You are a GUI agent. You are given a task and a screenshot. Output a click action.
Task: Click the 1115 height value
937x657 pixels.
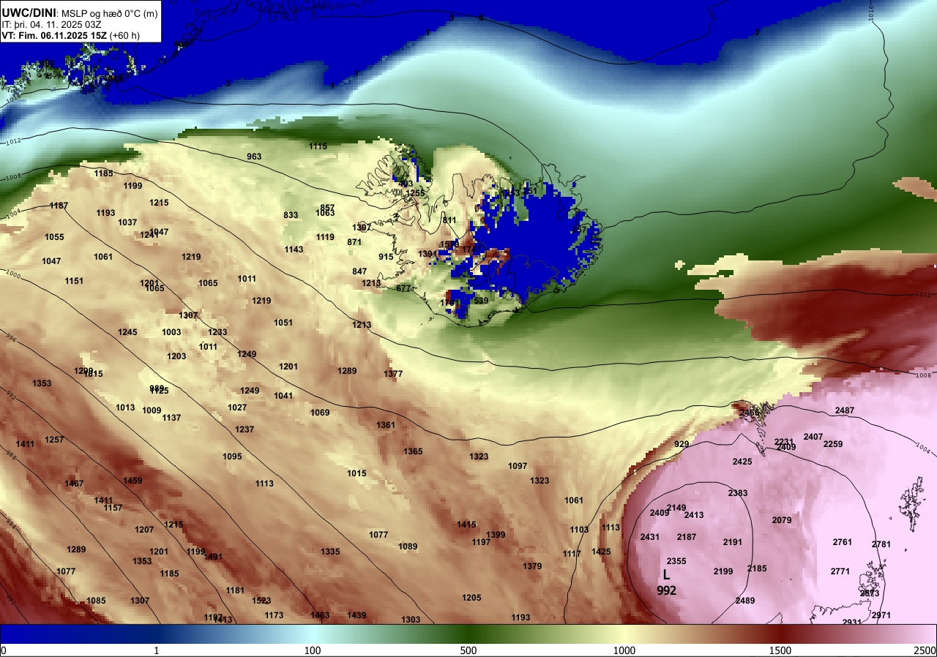318,146
